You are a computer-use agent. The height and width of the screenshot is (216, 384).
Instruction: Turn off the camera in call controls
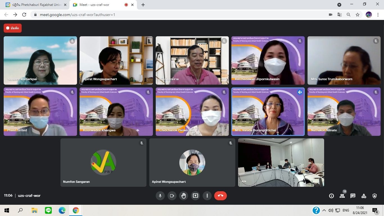172,196
